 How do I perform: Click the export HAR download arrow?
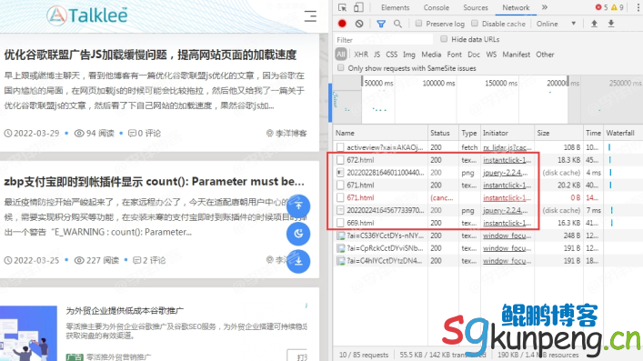611,24
